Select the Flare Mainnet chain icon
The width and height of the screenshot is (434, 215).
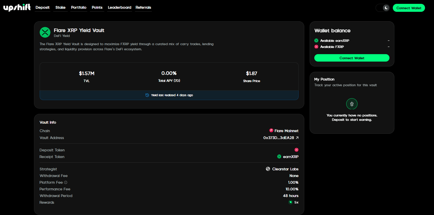(271, 130)
